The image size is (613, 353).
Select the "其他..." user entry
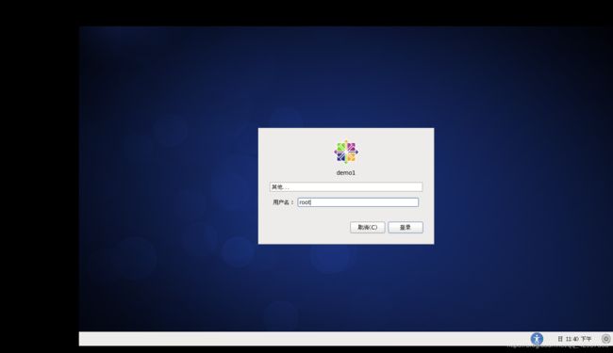coord(346,186)
